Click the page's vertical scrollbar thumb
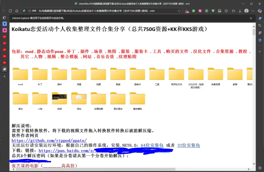 click(254, 32)
